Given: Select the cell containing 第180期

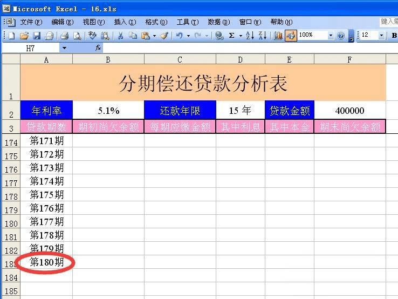Looking at the screenshot, I should (x=46, y=262).
